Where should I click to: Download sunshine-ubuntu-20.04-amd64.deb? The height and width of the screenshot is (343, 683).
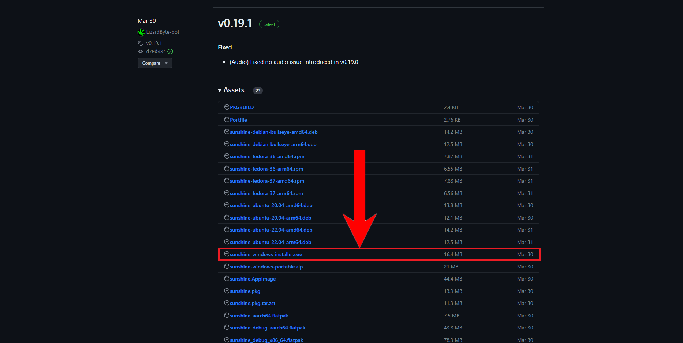coord(271,205)
